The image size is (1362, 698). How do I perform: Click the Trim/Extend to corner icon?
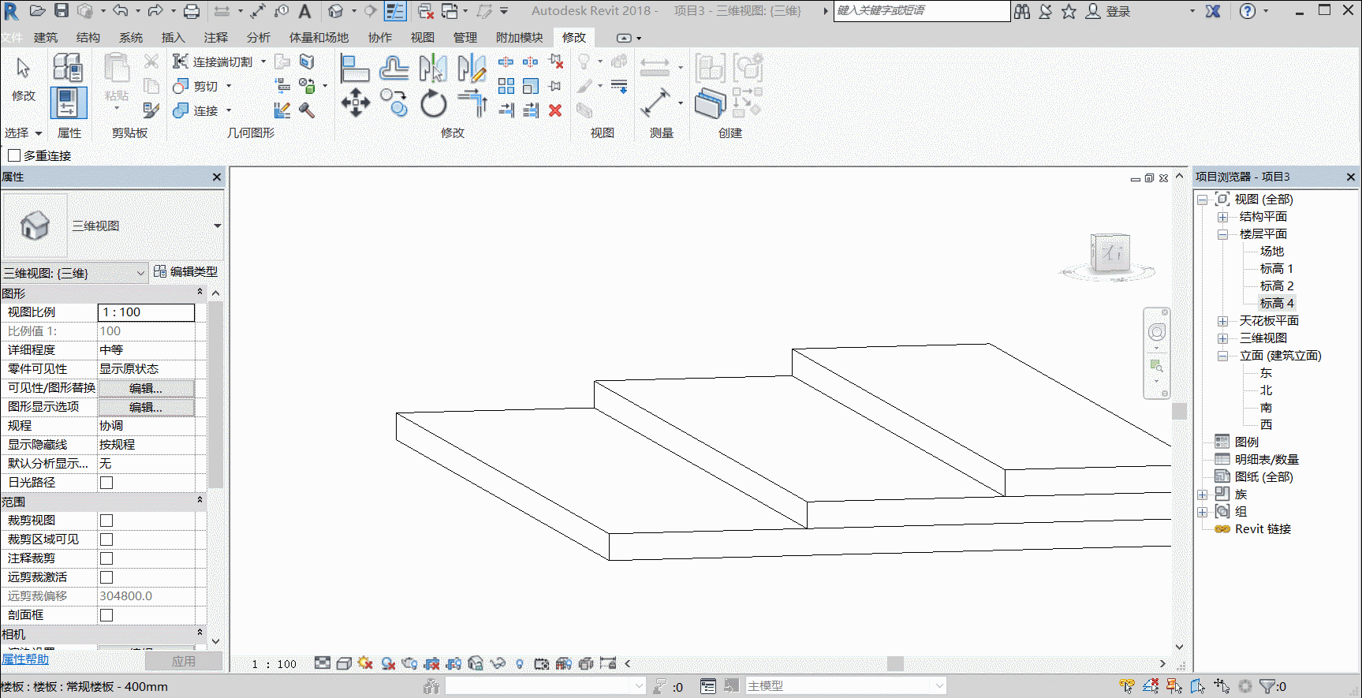click(472, 103)
